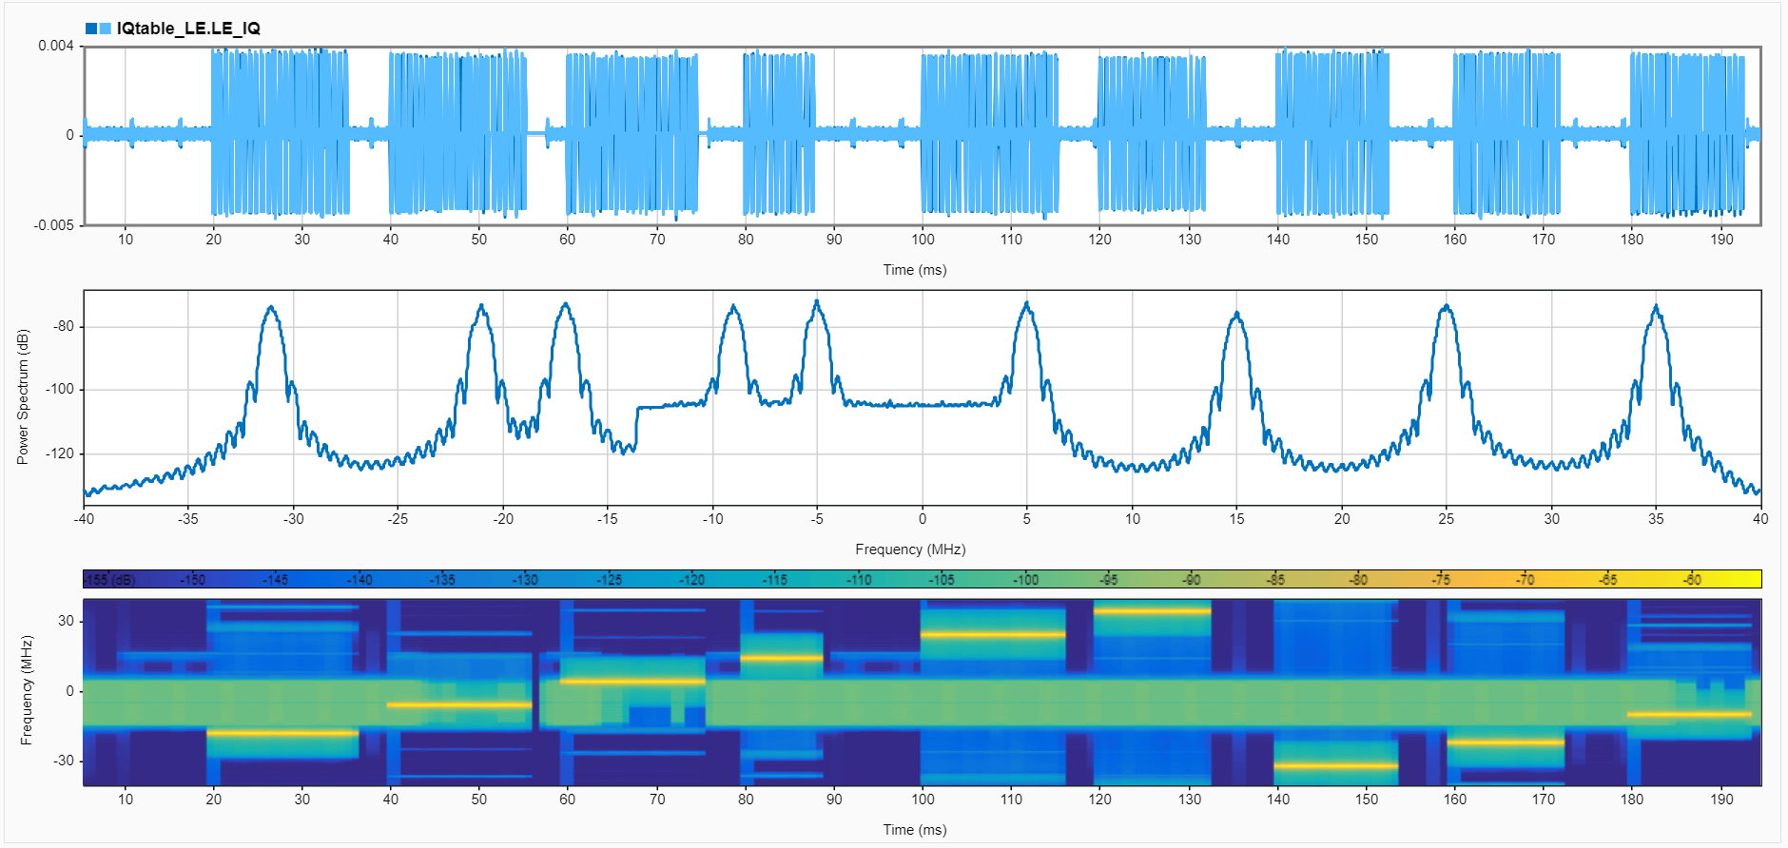
Task: Click the "190" tick under the spectrogram
Action: tap(1721, 800)
